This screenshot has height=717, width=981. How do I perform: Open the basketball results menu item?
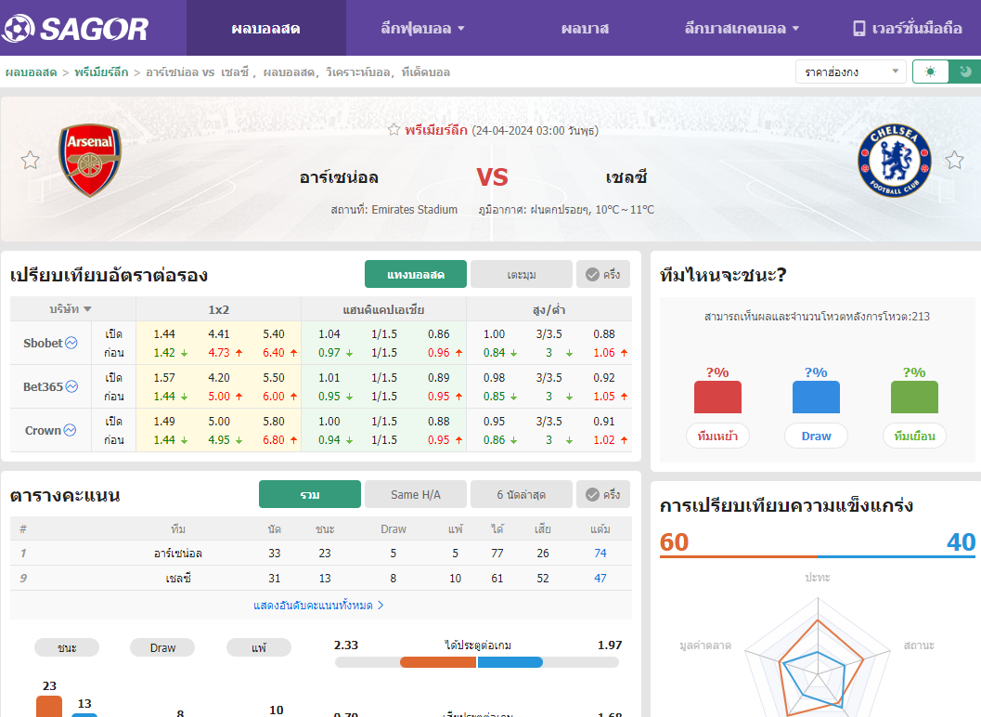[x=585, y=28]
